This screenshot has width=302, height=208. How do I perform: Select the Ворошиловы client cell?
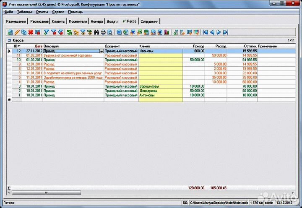click(160, 86)
